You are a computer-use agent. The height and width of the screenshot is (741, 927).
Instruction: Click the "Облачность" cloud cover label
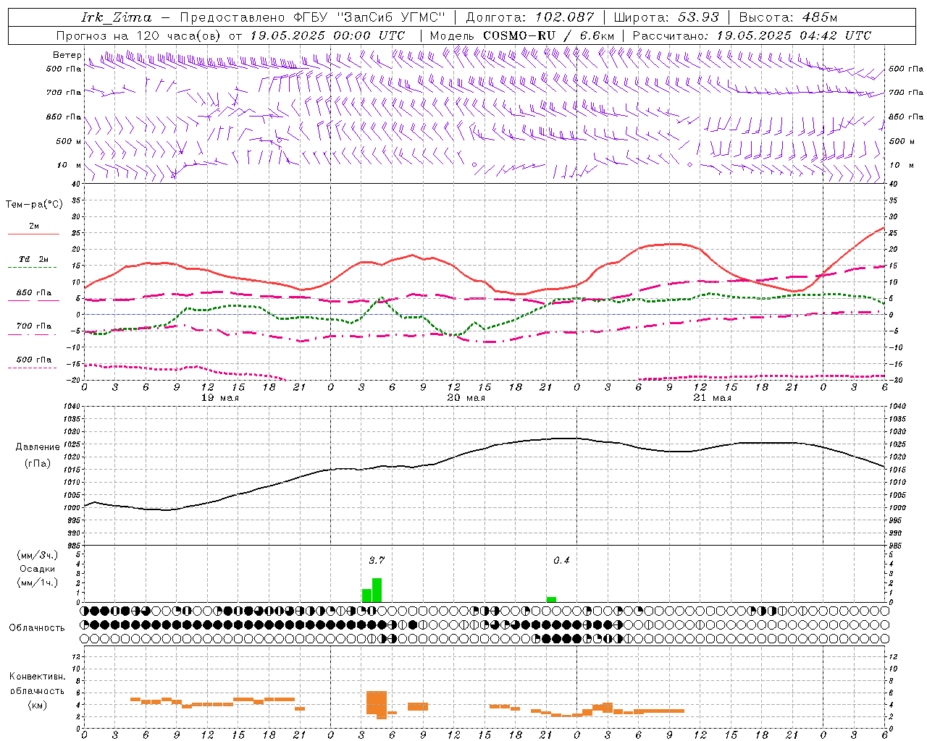[x=37, y=628]
